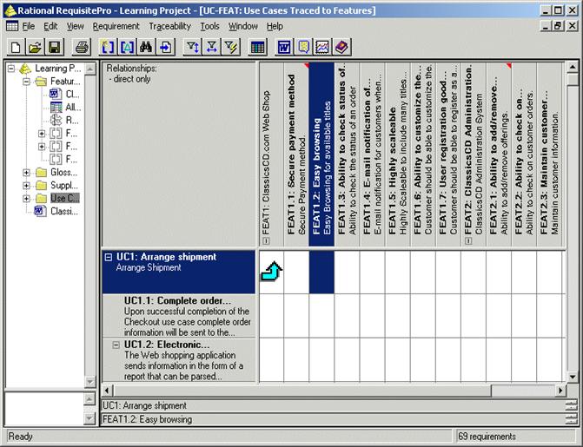Select the Gloss... folder label
The height and width of the screenshot is (447, 583).
point(64,173)
